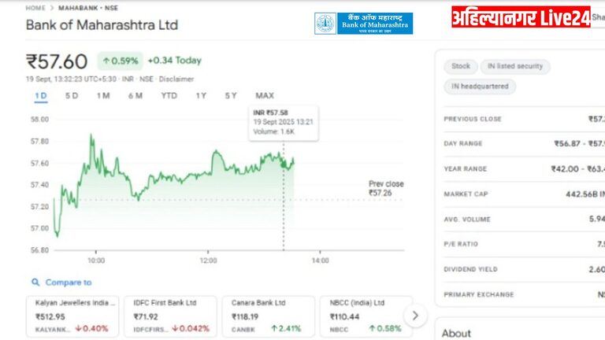Screen dimensions: 605x340
Task: Click the Live24 Hindi logo
Action: [521, 17]
